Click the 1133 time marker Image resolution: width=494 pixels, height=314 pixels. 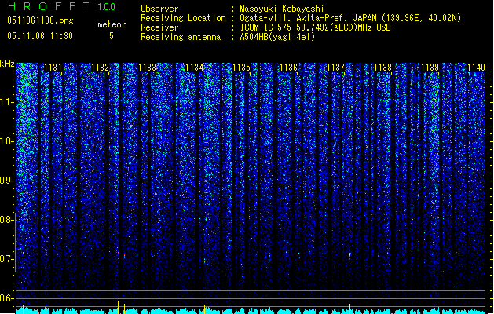147,67
